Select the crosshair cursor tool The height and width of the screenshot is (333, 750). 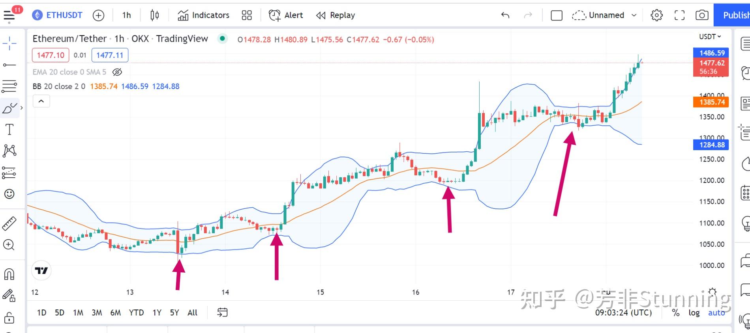tap(9, 43)
